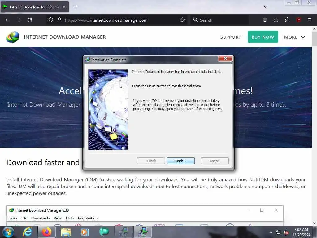Viewport: 317px width, 238px height.
Task: Launch Internet Explorer from taskbar
Action: (x=28, y=232)
